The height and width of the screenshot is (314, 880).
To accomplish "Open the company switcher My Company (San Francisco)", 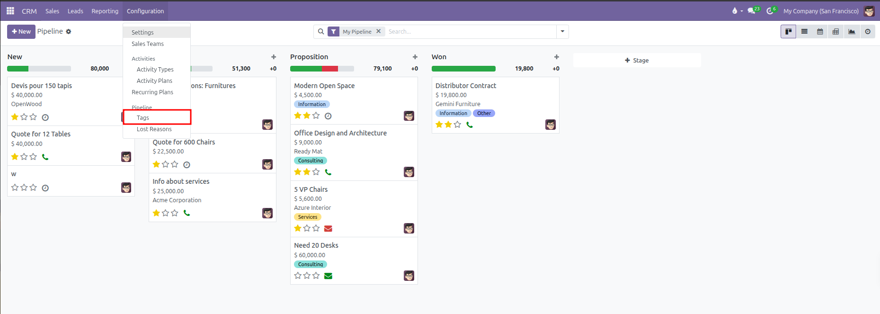I will click(x=821, y=11).
